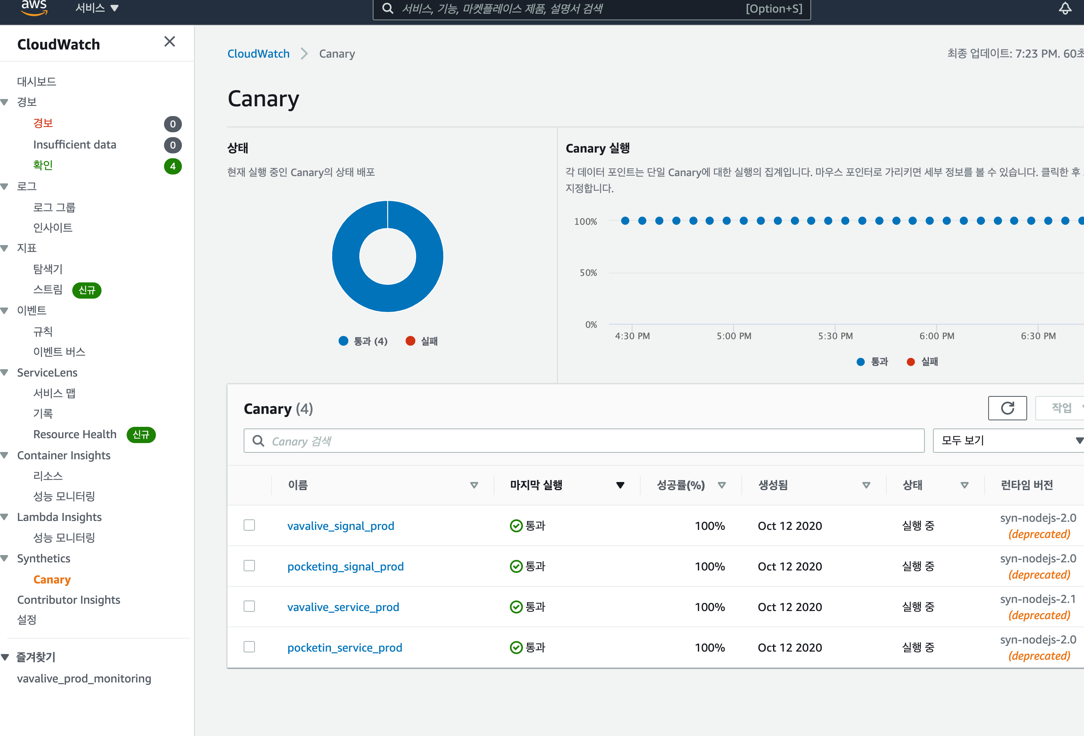Refresh the Canary list
This screenshot has height=736, width=1084.
pyautogui.click(x=1008, y=408)
